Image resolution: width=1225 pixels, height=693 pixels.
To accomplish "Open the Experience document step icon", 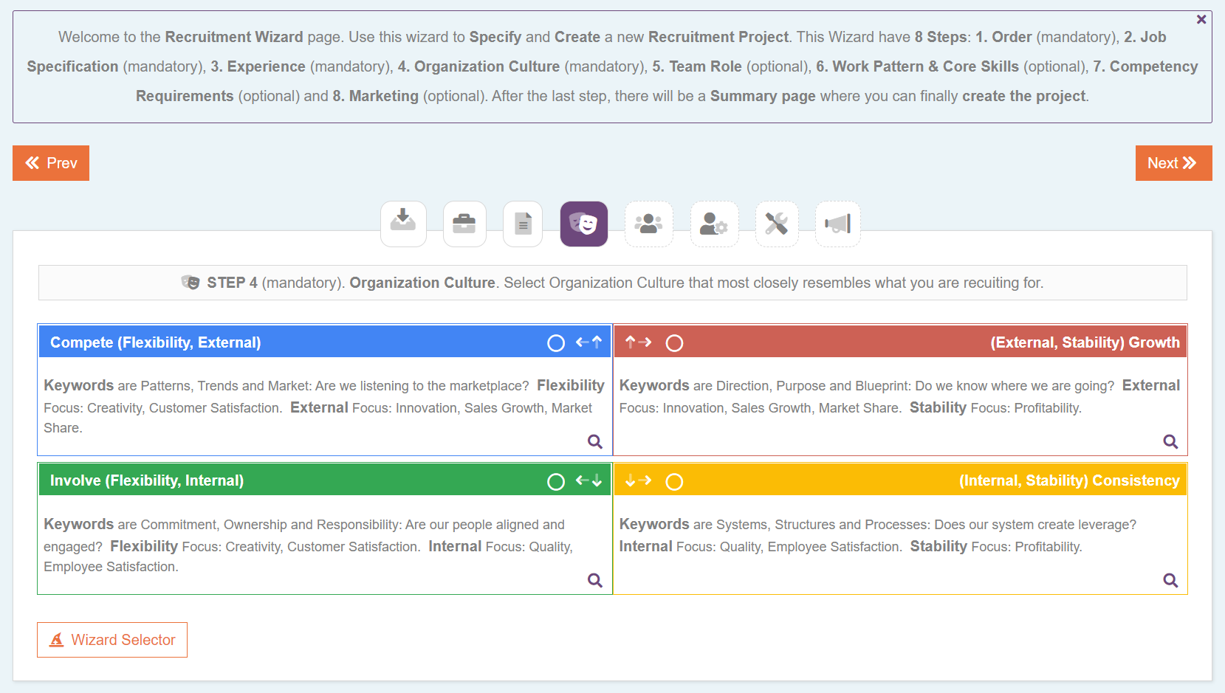I will tap(523, 223).
